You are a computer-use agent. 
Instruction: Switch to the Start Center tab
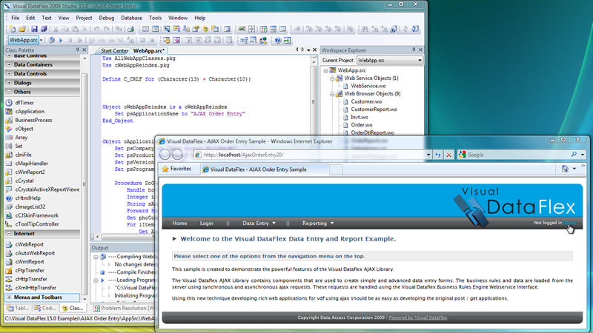114,50
